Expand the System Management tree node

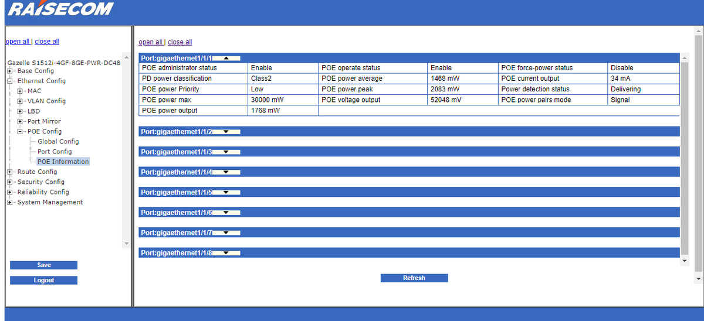(x=10, y=202)
